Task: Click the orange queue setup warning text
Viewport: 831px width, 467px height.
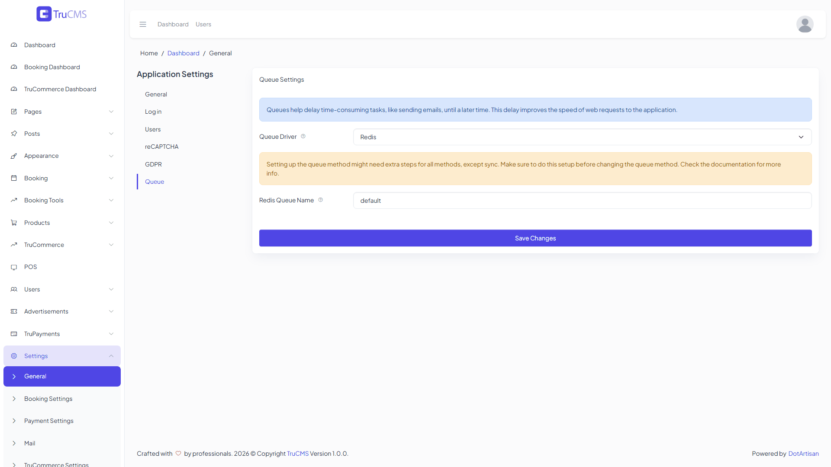Action: click(x=524, y=169)
